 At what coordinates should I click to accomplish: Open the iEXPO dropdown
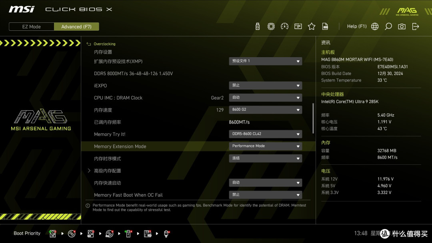point(265,85)
